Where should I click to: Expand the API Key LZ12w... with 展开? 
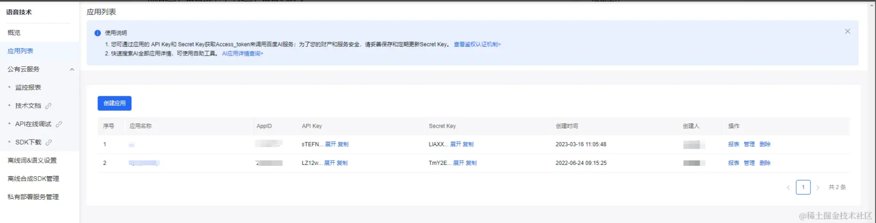click(x=329, y=163)
